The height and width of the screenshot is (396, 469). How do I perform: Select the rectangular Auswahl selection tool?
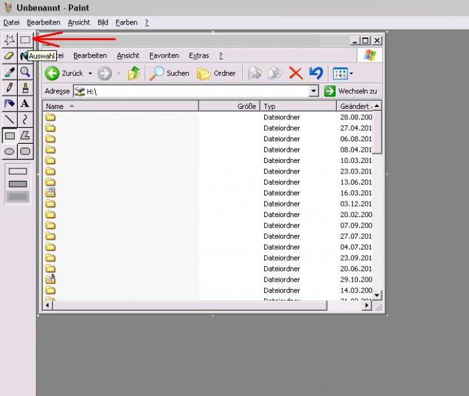pos(25,40)
